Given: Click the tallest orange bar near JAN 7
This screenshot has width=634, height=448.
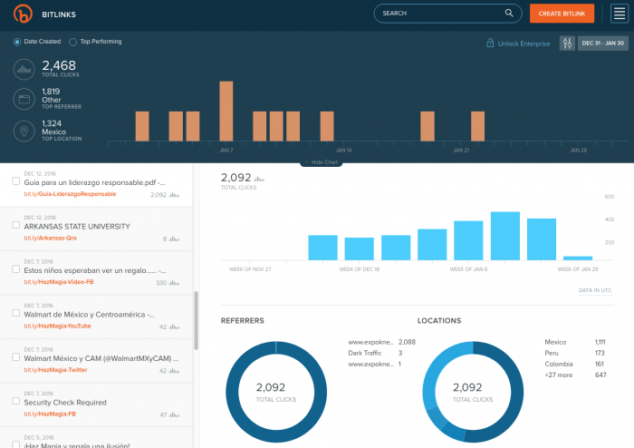Looking at the screenshot, I should (226, 111).
